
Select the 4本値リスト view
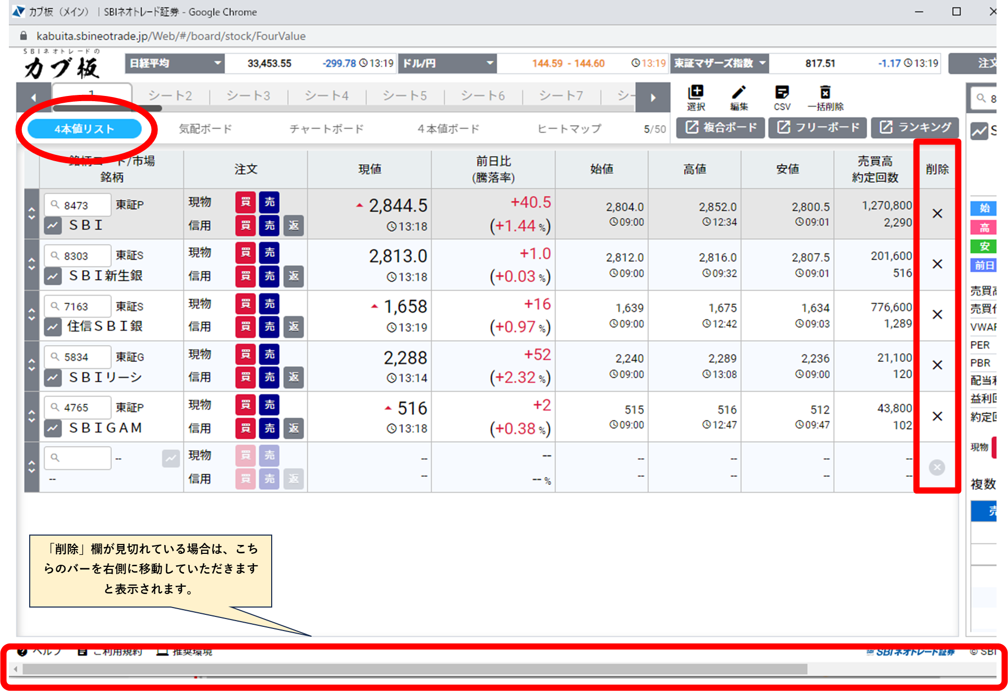point(84,129)
